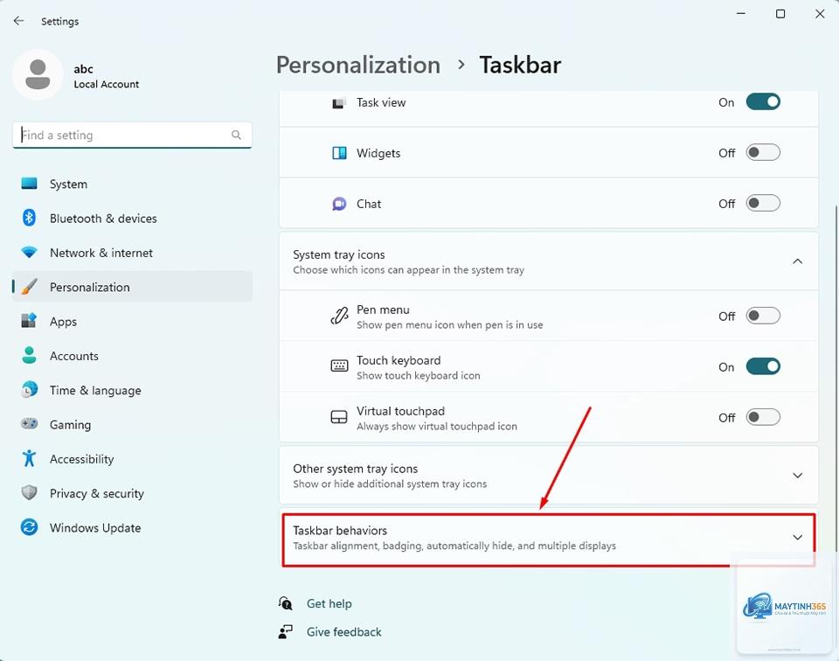Click the Find a setting box

pyautogui.click(x=132, y=135)
